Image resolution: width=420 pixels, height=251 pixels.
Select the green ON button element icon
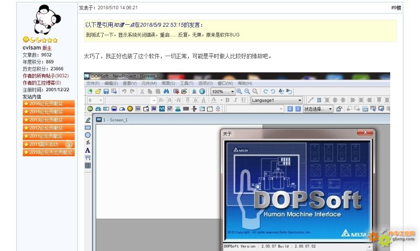[90, 109]
